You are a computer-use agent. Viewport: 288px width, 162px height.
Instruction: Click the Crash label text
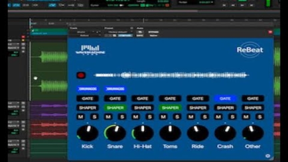pyautogui.click(x=225, y=146)
